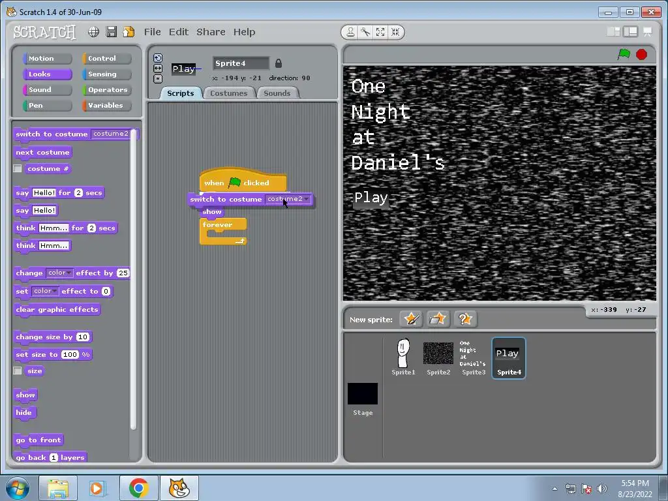Click the blocks palette scrollbar

tap(133, 279)
